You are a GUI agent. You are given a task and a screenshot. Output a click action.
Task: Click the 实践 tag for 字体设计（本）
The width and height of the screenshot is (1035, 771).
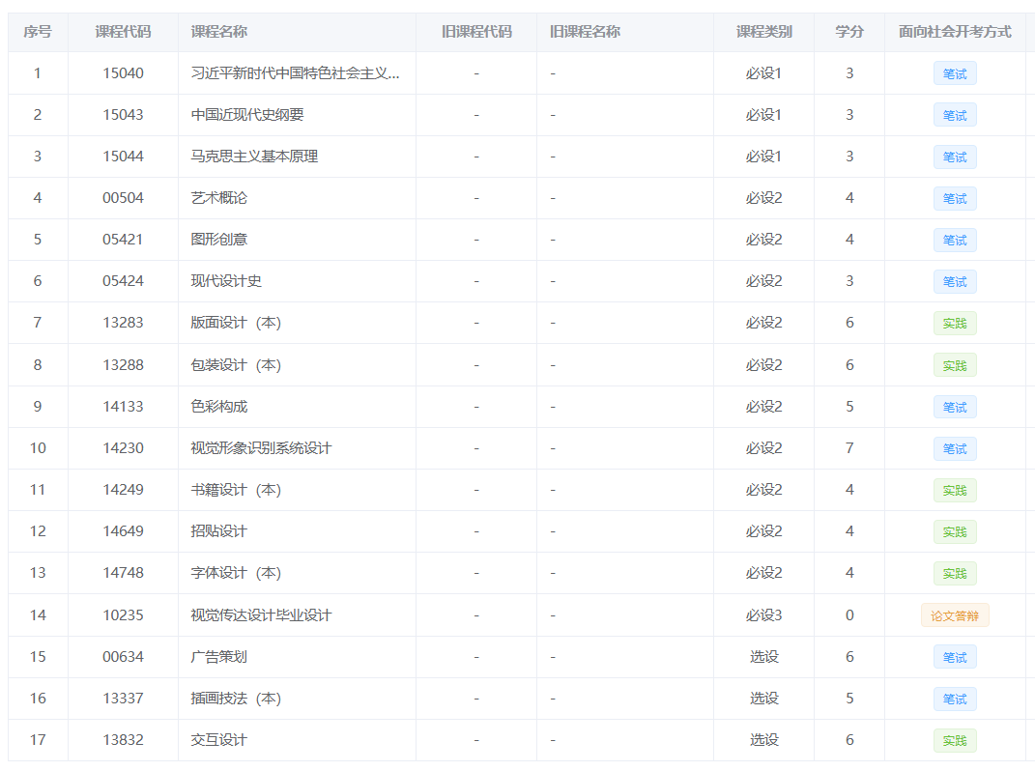tap(955, 574)
